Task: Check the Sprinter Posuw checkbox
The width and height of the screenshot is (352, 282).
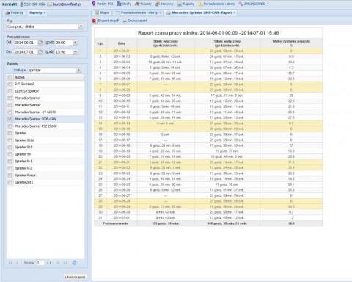Action: pyautogui.click(x=10, y=176)
